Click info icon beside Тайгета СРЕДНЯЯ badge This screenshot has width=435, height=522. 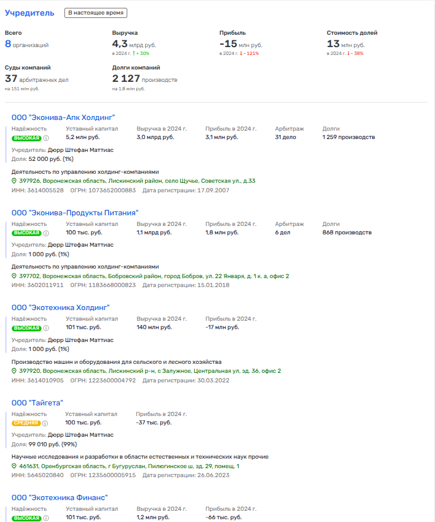(x=47, y=423)
